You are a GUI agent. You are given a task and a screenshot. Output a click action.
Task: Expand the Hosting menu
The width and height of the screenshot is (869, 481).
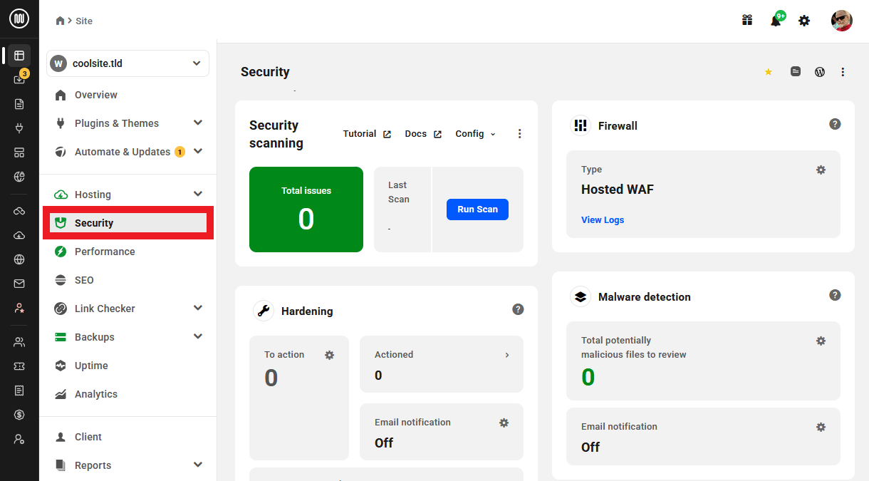click(198, 194)
